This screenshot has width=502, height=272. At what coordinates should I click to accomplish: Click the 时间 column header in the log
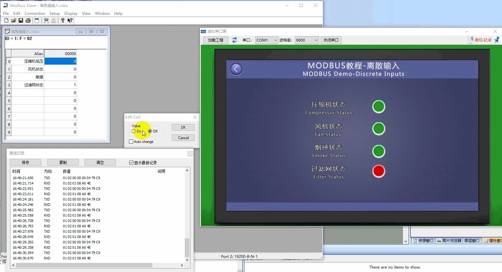26,171
